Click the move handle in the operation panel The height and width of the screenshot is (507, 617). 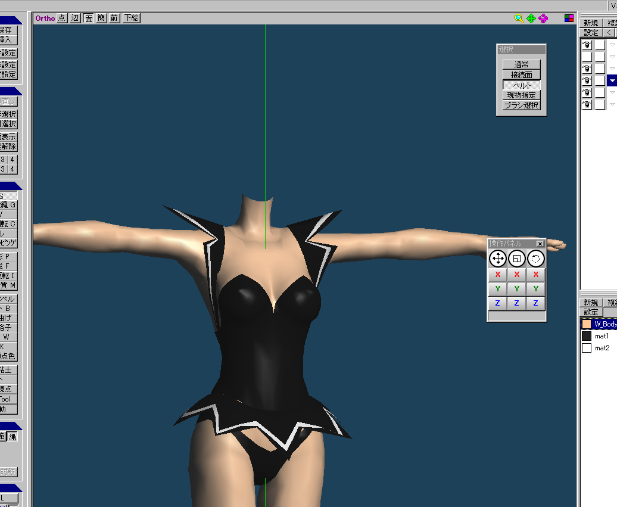click(497, 259)
